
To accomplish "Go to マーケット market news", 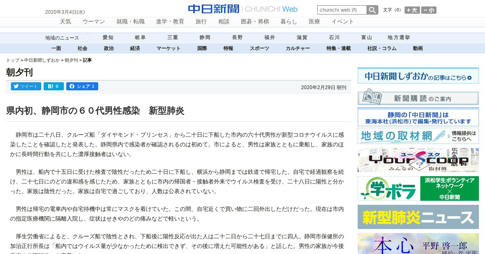I will [169, 48].
